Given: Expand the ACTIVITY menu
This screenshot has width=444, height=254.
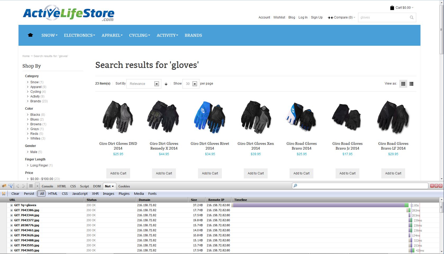Looking at the screenshot, I should [x=167, y=35].
